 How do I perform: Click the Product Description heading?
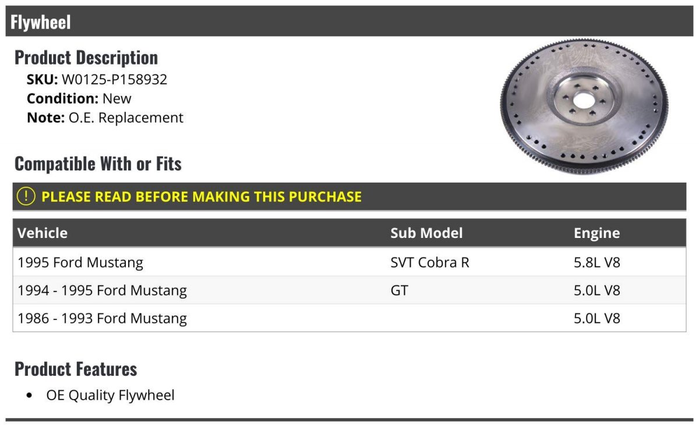pos(86,58)
